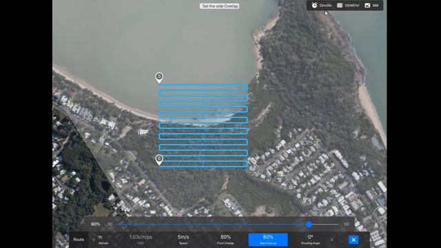Show more parameters with the right arrow
441x248 pixels.
(332, 240)
